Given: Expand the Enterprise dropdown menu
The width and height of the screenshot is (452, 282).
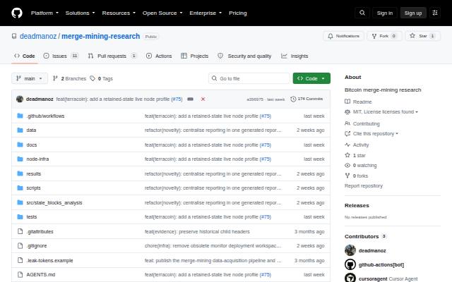Looking at the screenshot, I should 206,13.
